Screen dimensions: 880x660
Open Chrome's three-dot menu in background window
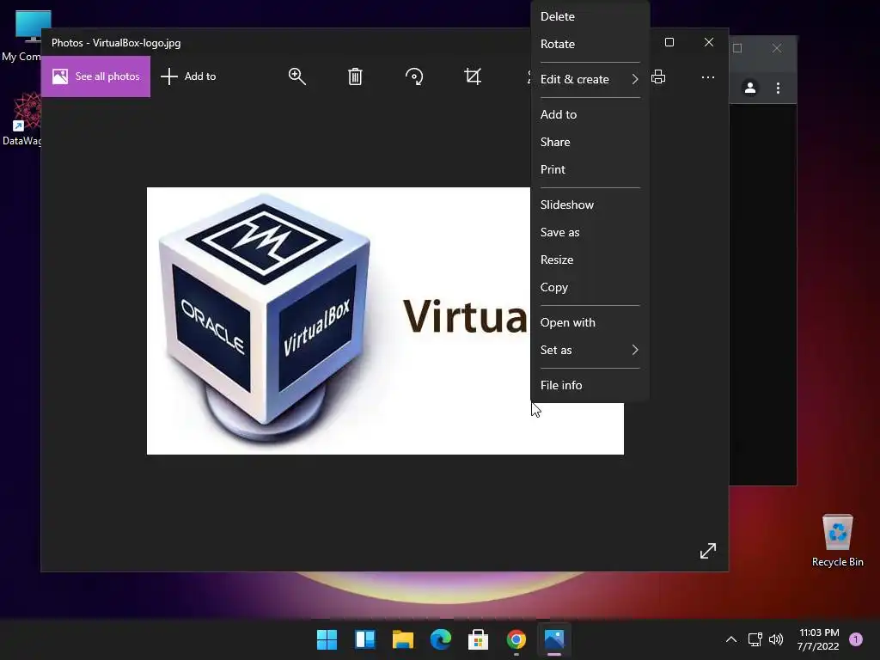[778, 89]
